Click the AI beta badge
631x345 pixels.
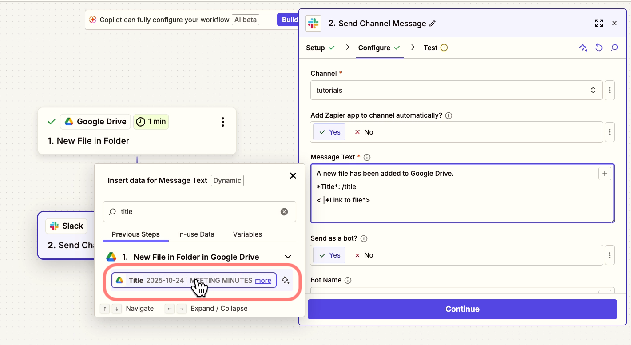coord(245,20)
